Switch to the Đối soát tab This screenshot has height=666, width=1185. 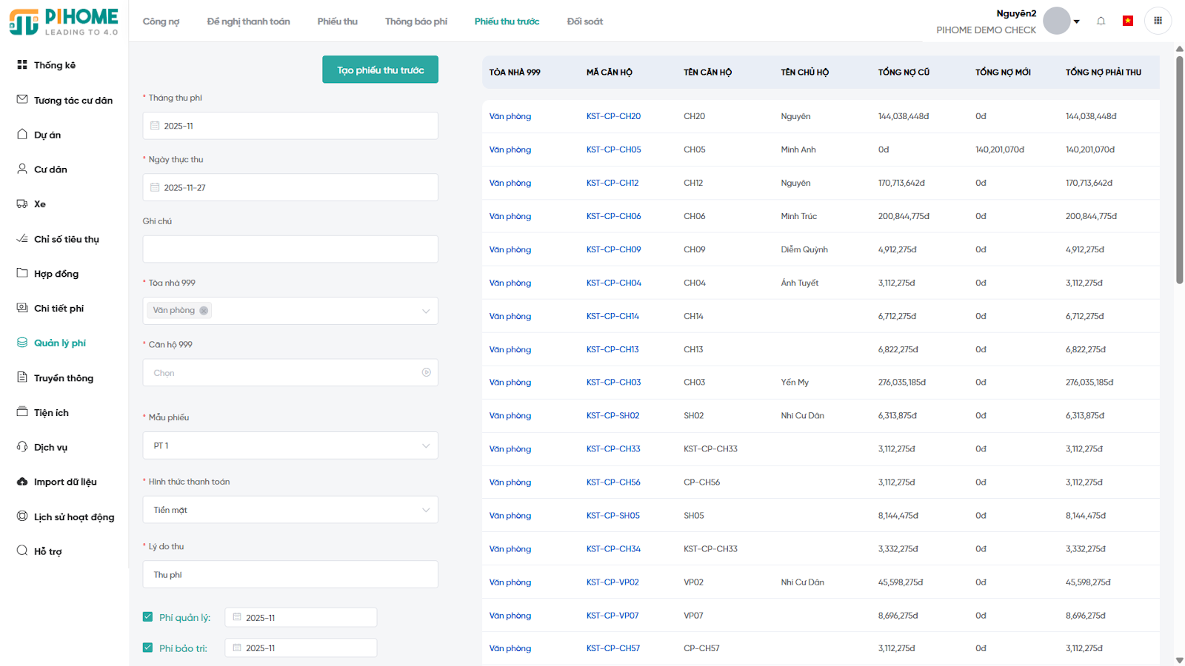[x=584, y=21]
